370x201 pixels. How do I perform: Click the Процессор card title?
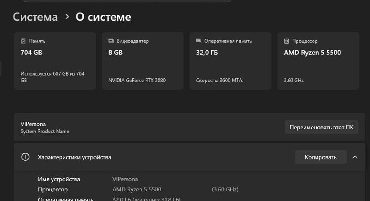click(305, 41)
